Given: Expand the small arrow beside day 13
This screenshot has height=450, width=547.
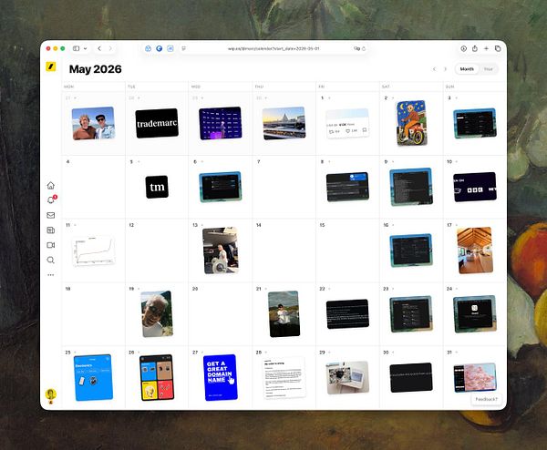Looking at the screenshot, I should pos(202,225).
